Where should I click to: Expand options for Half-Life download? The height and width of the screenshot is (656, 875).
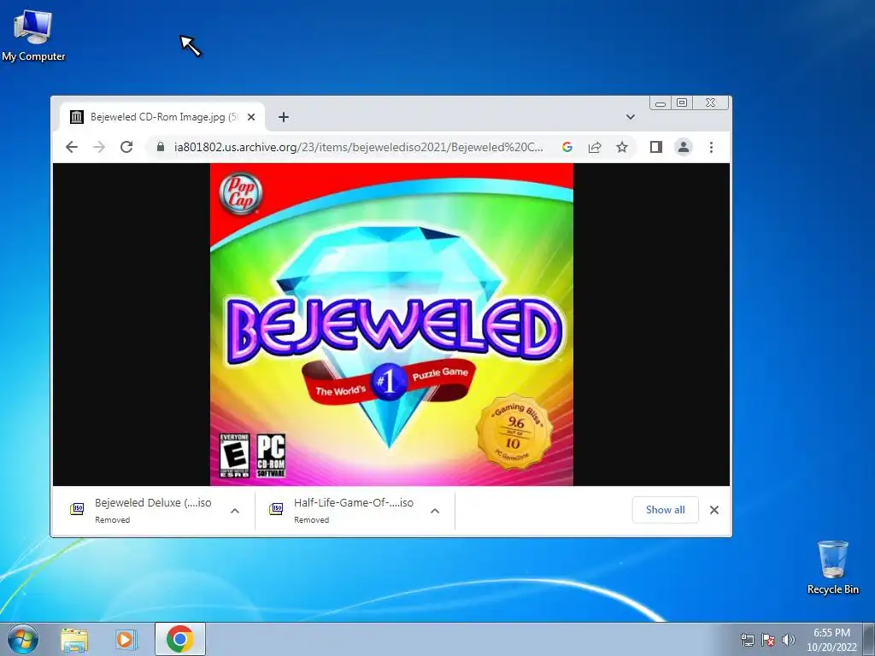click(x=435, y=511)
